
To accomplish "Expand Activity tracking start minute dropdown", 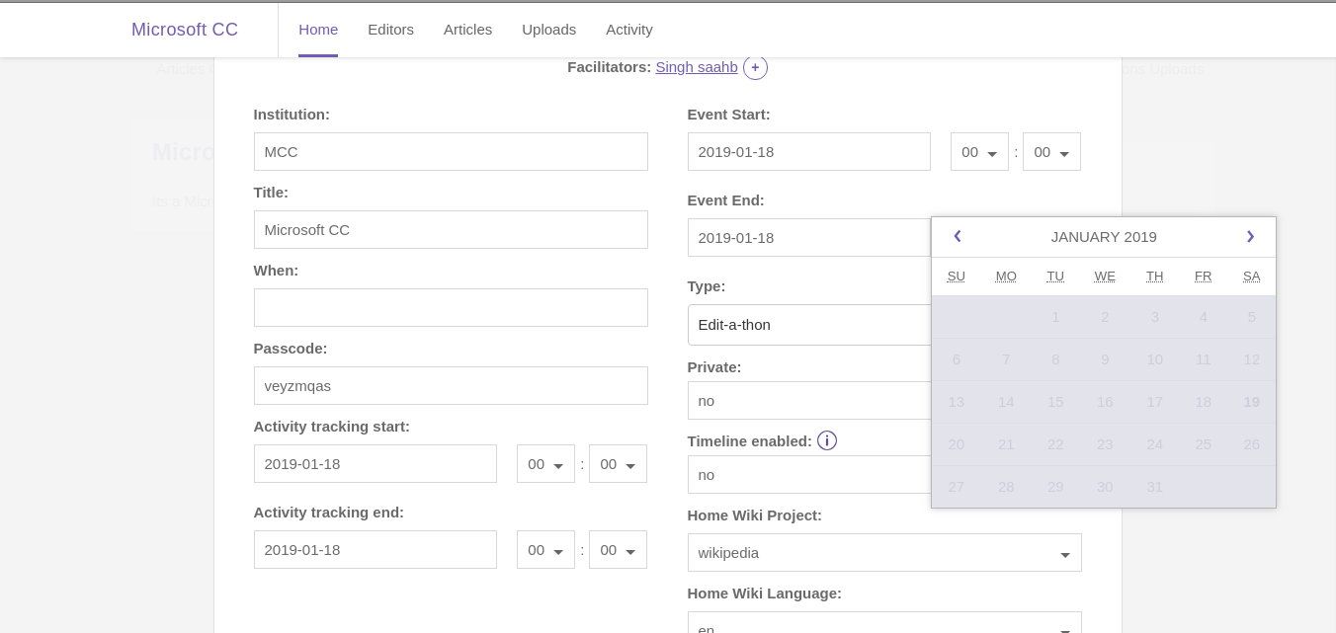I will point(618,464).
